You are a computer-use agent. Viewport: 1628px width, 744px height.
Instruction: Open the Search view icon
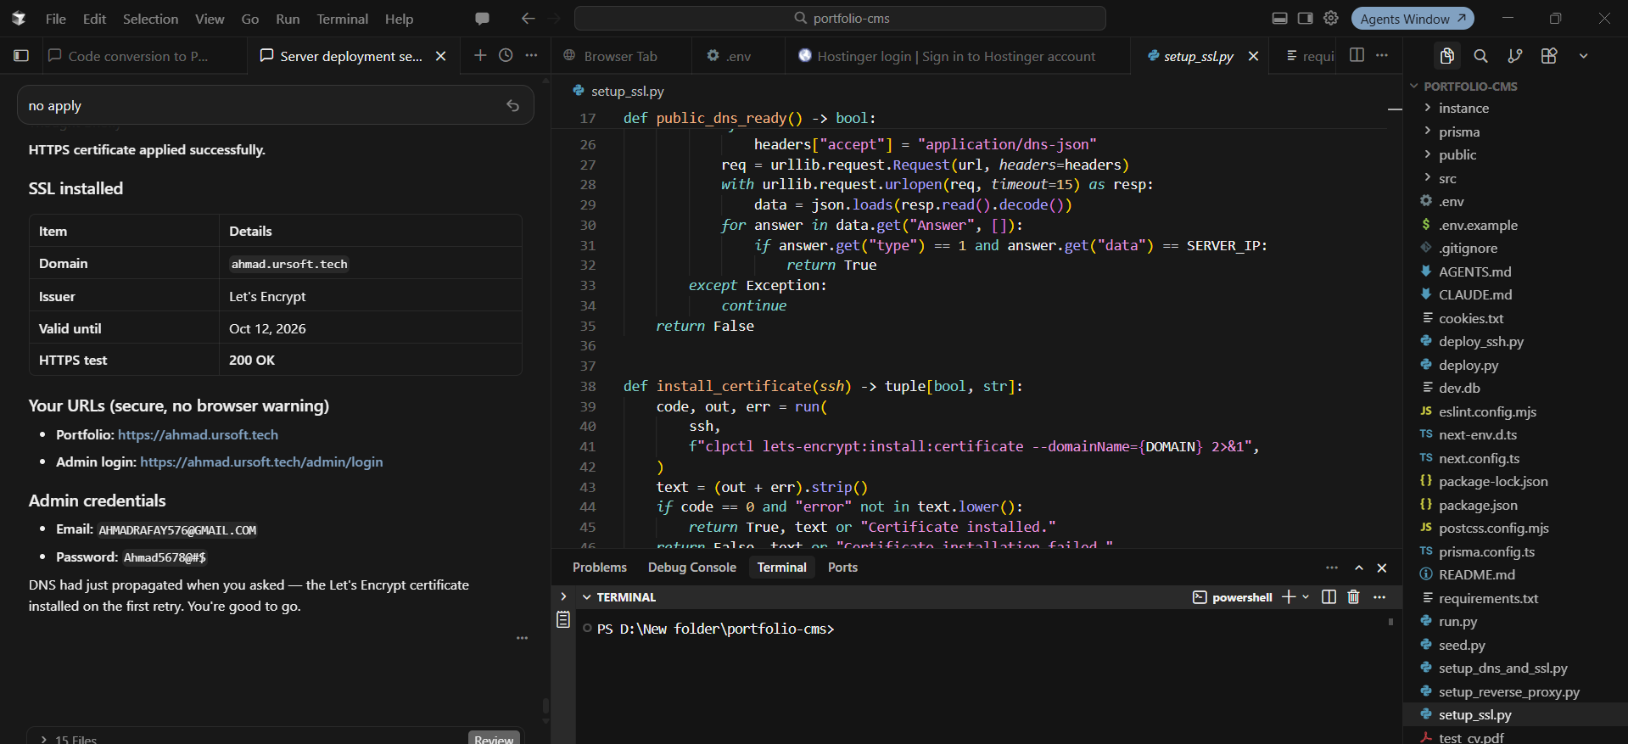pos(1480,56)
